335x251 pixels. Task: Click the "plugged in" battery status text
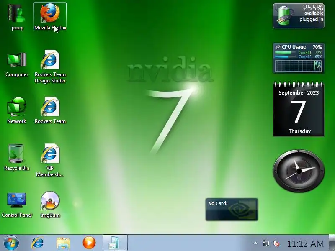coord(311,19)
